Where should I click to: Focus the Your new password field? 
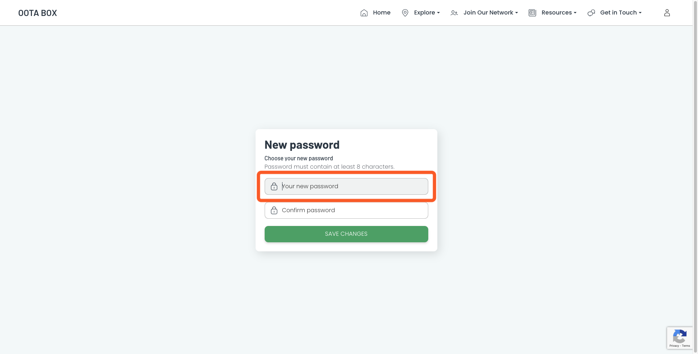(x=346, y=186)
